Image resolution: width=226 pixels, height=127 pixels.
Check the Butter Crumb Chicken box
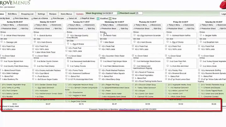[x=35, y=61]
